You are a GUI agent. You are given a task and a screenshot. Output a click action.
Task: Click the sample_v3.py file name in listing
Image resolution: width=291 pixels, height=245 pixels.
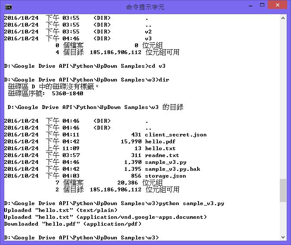(x=165, y=162)
